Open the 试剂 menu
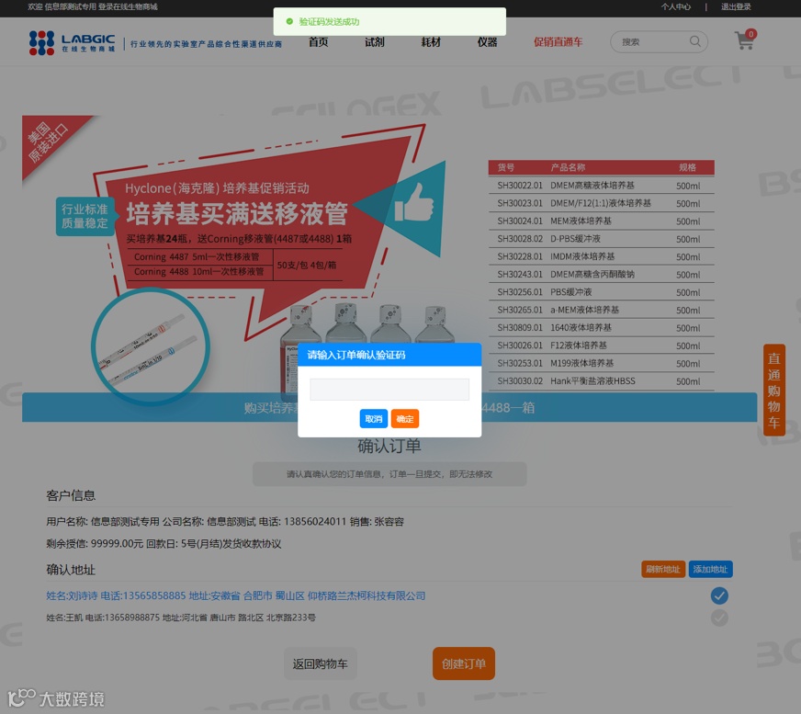801x714 pixels. tap(375, 42)
